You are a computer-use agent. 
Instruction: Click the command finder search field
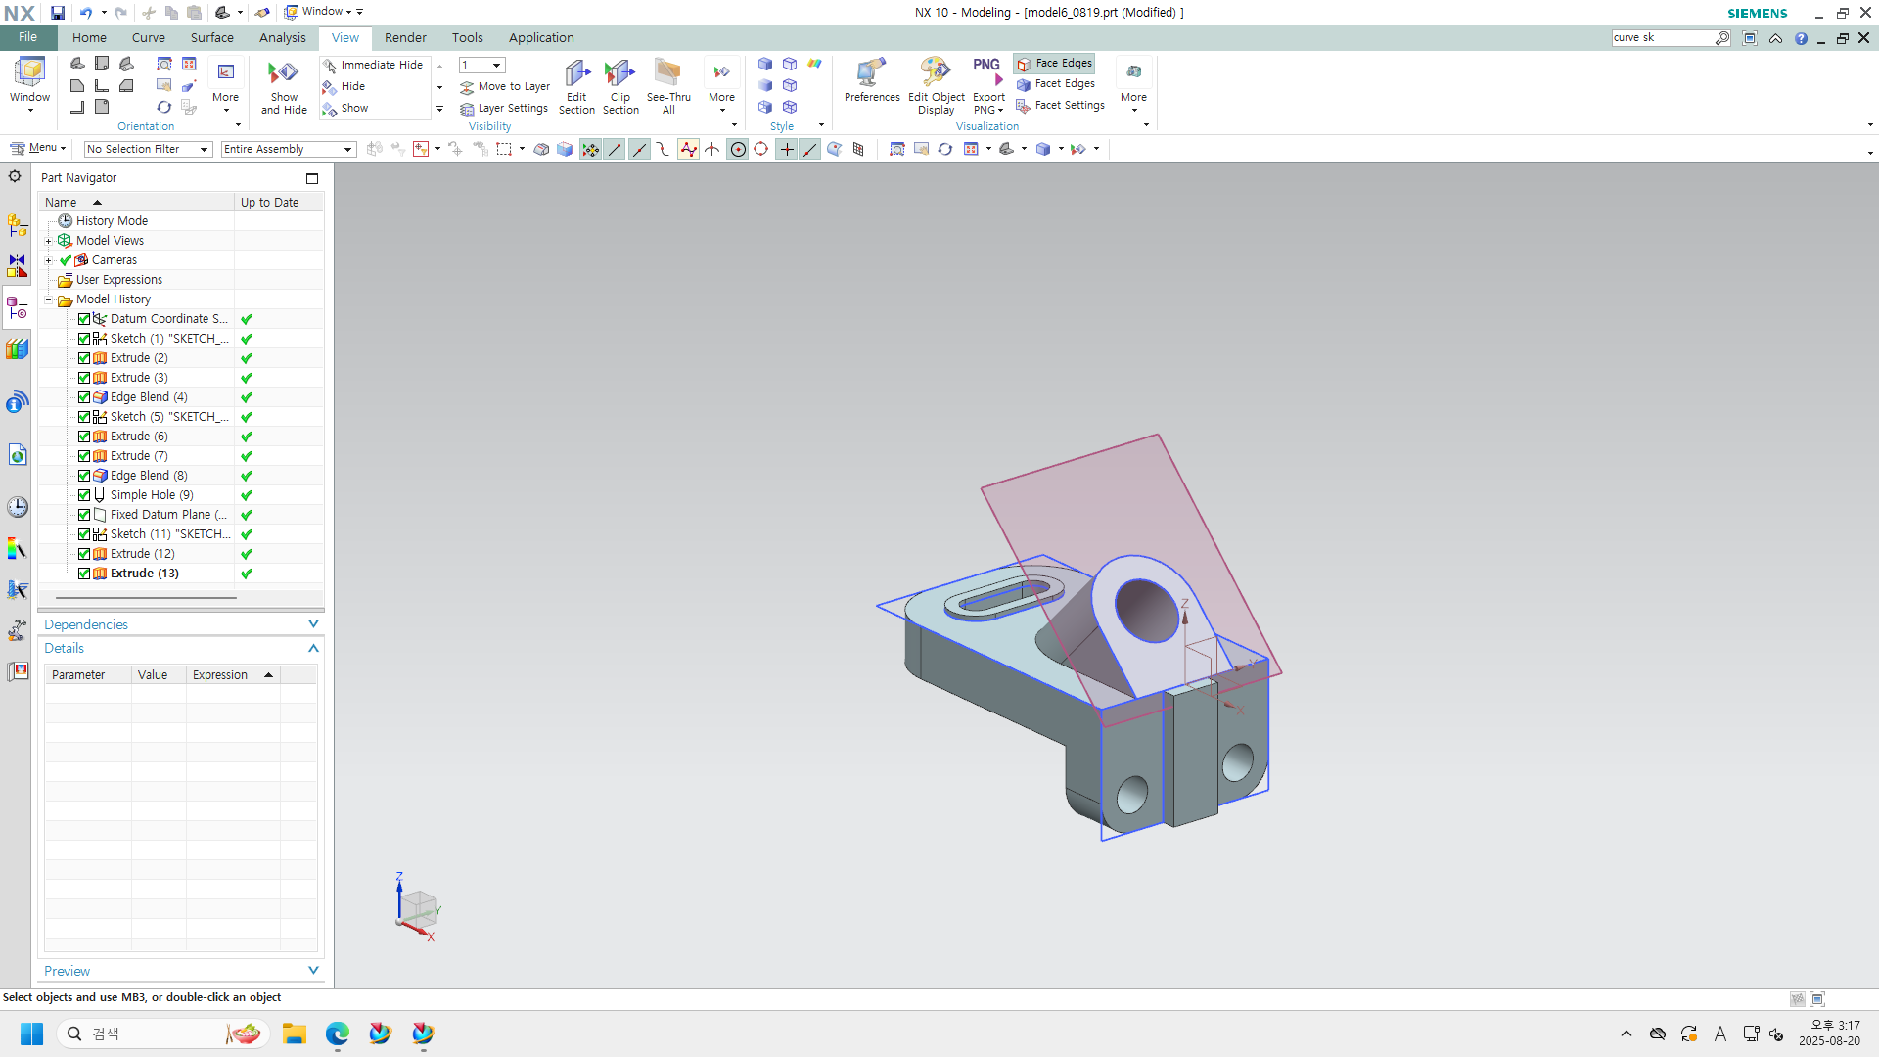pyautogui.click(x=1662, y=38)
